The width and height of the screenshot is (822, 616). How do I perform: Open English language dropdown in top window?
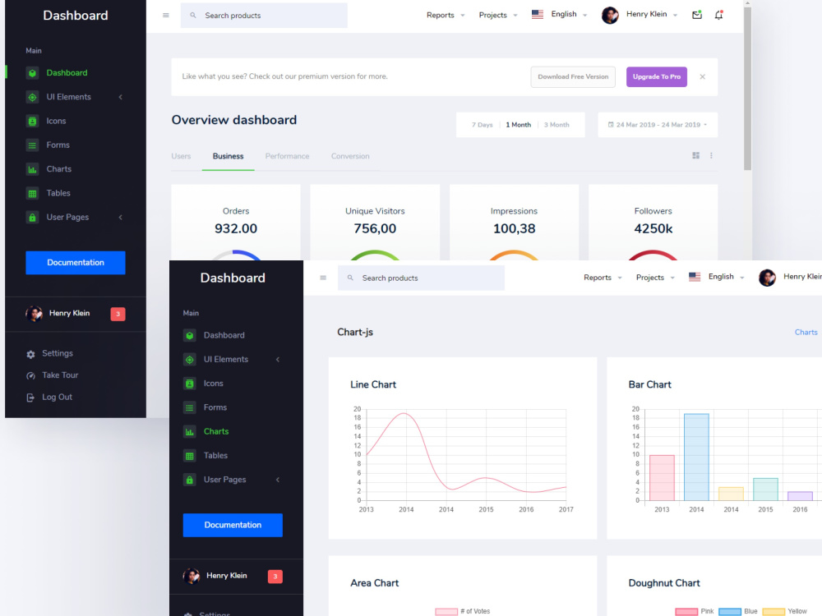[x=559, y=14]
